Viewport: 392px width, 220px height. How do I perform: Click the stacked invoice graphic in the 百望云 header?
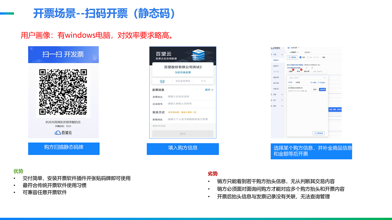coord(198,54)
